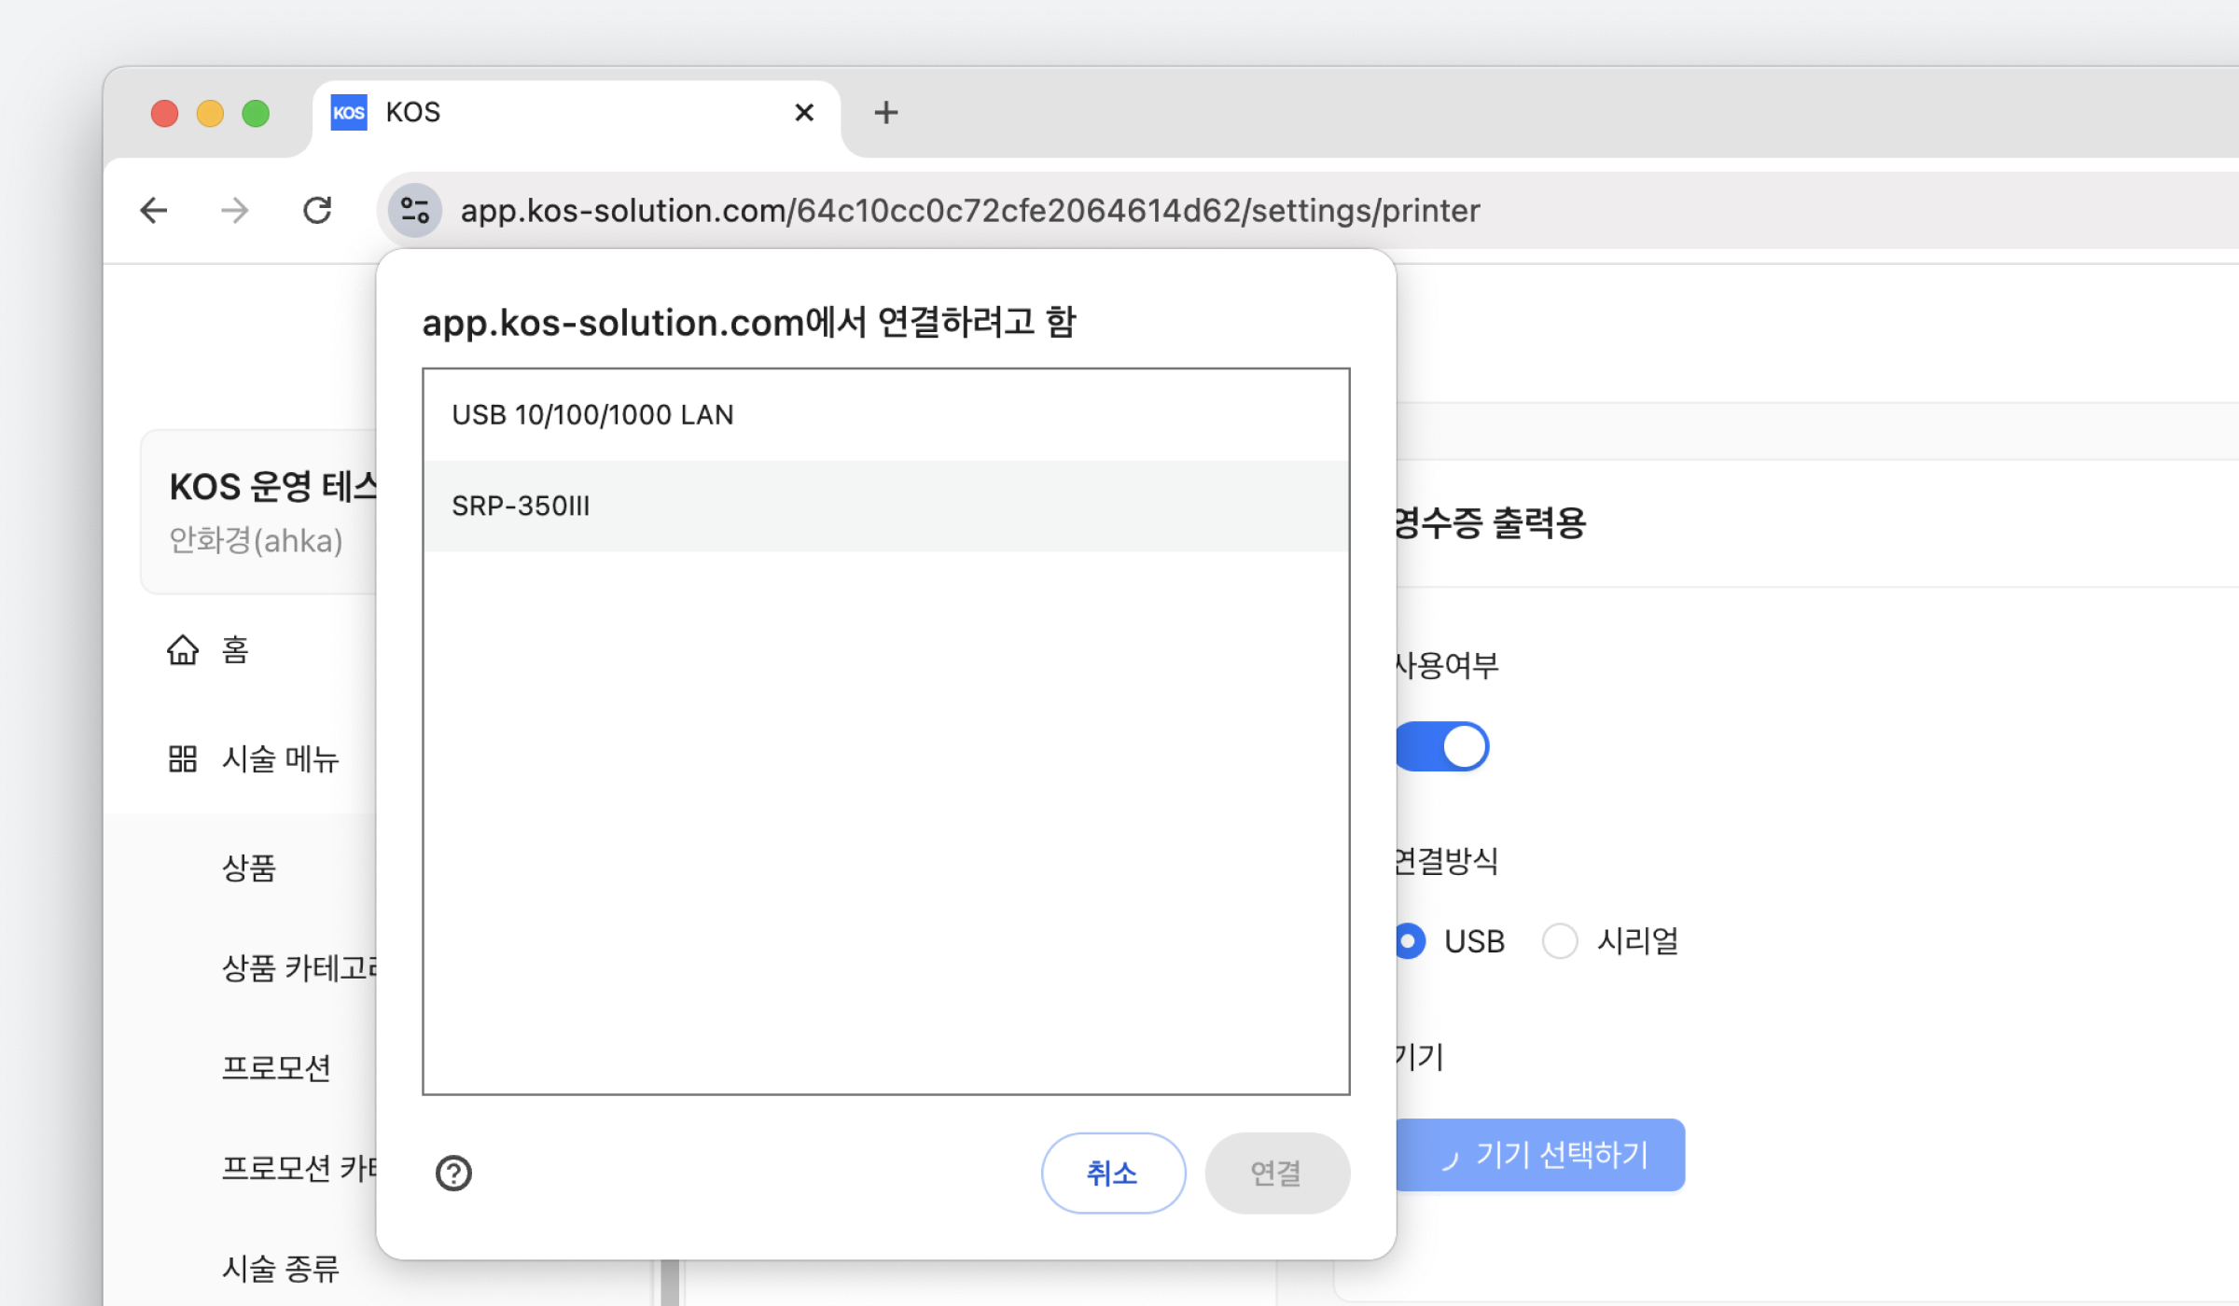Click the home icon in sidebar

point(183,649)
